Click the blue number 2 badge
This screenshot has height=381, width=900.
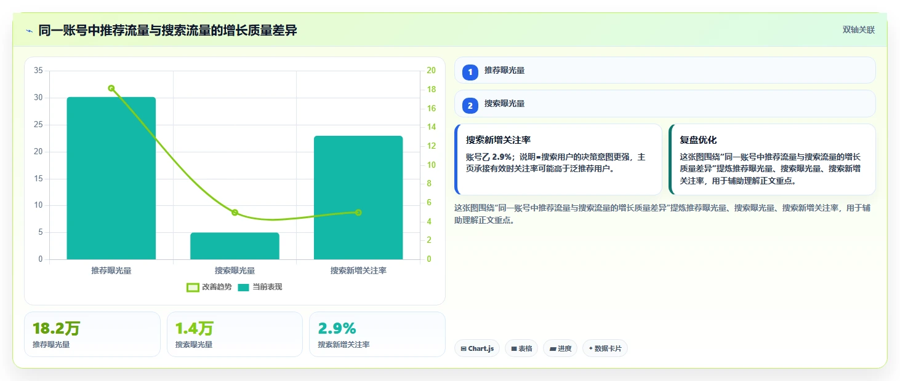tap(470, 106)
